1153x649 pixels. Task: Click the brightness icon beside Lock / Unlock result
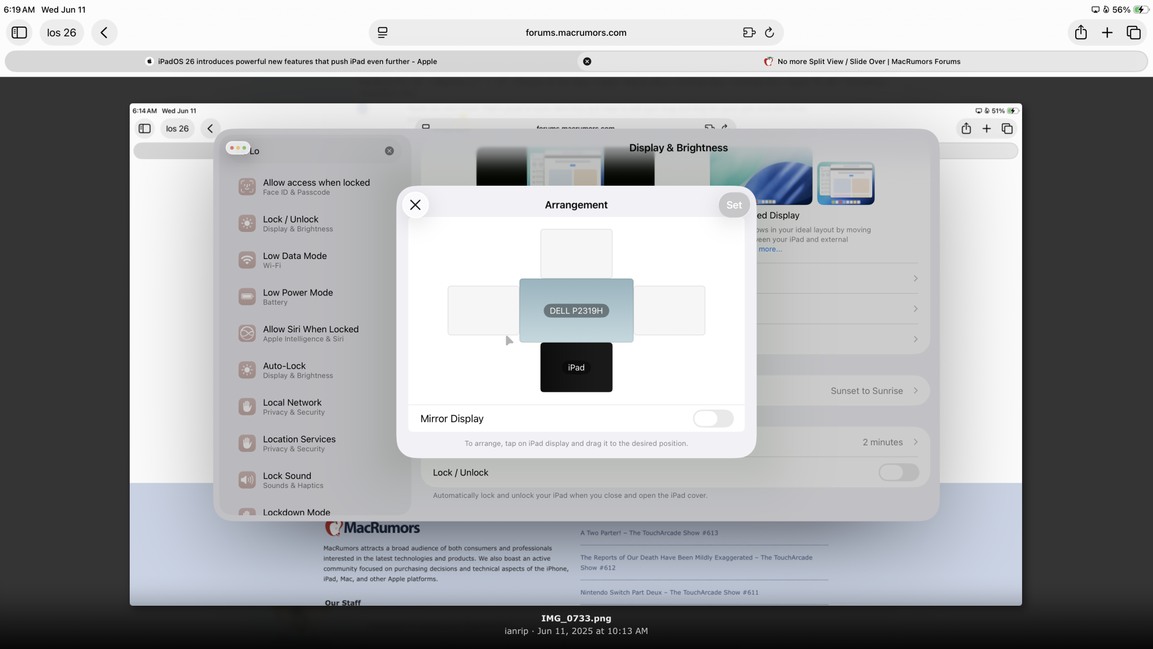coord(247,223)
